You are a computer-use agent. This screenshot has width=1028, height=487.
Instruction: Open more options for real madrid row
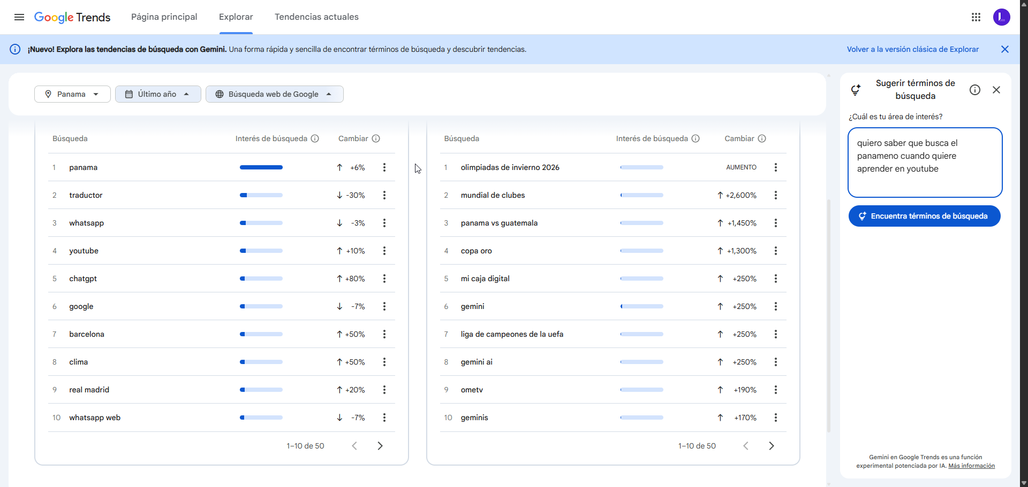pos(384,390)
